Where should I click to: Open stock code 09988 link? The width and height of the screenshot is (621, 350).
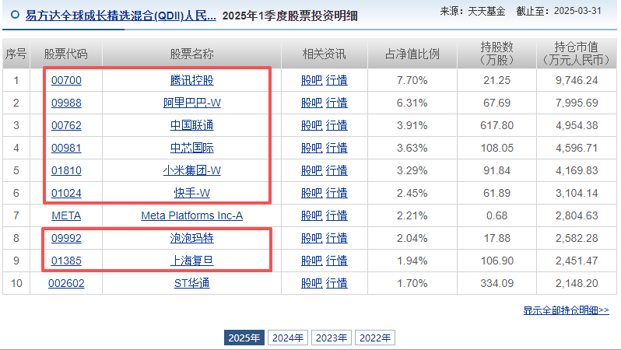pos(66,103)
